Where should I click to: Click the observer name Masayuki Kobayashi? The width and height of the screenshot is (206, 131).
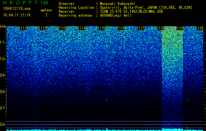tap(118, 4)
